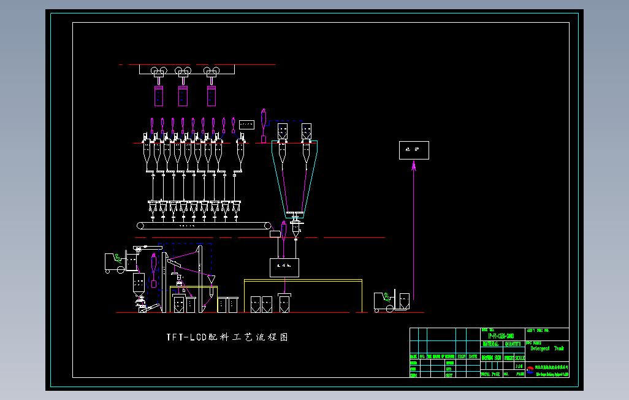Viewport: 629px width, 400px height.
Task: Click the central mixer box below conveyor
Action: (x=284, y=267)
